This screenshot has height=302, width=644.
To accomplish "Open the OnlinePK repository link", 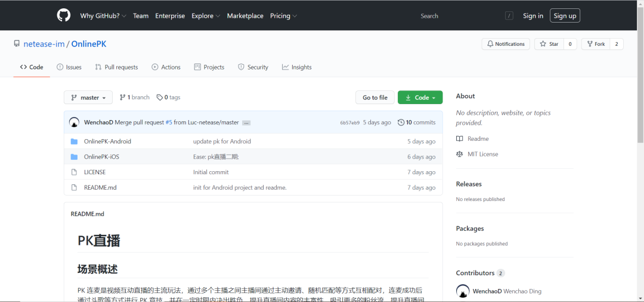I will pyautogui.click(x=89, y=44).
